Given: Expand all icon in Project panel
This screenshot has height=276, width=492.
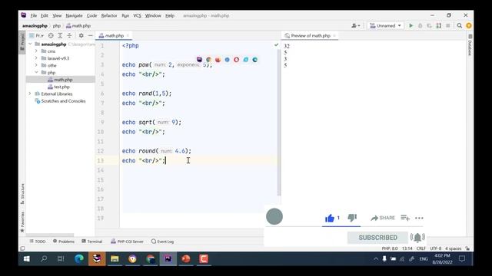Looking at the screenshot, I should pos(60,36).
